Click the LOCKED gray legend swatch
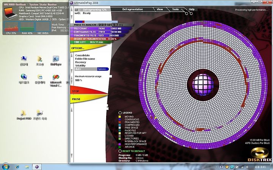Image resolution: width=273 pixels, height=170 pixels. (120, 136)
